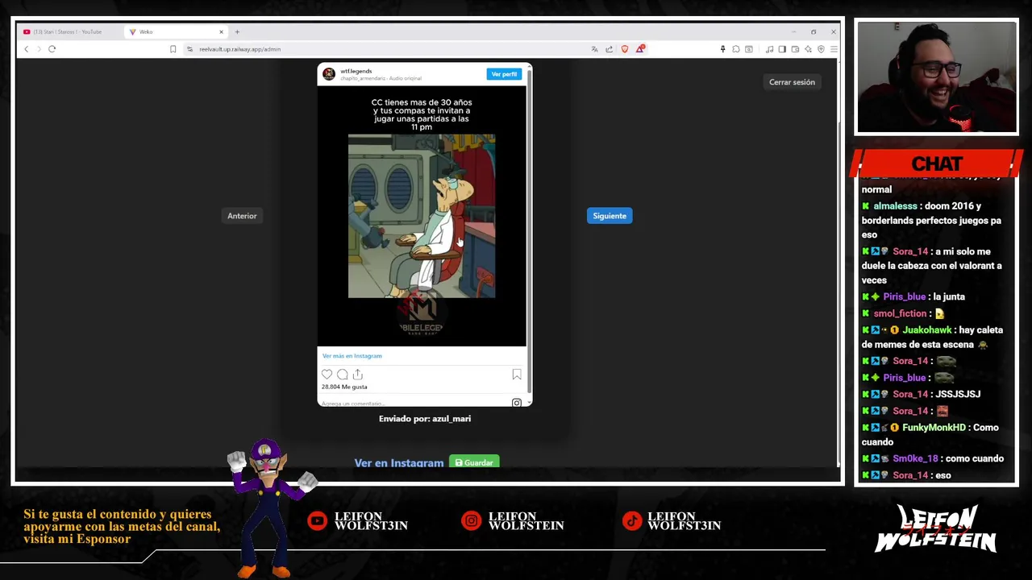Play the Futurama reel video thumbnail
This screenshot has width=1032, height=580.
[422, 216]
